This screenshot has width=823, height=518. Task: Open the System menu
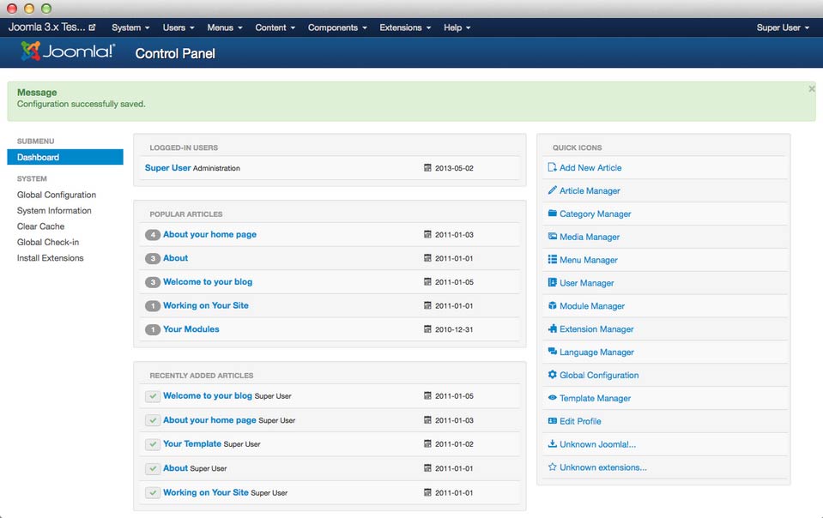tap(130, 27)
